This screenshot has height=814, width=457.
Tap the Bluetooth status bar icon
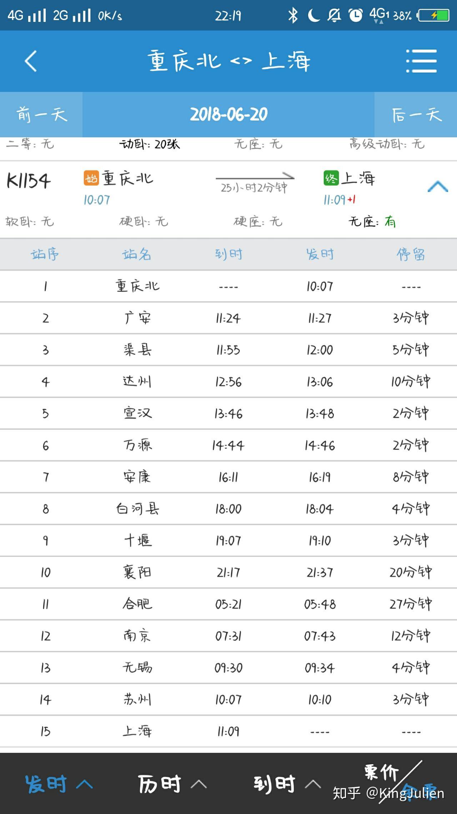click(x=293, y=15)
